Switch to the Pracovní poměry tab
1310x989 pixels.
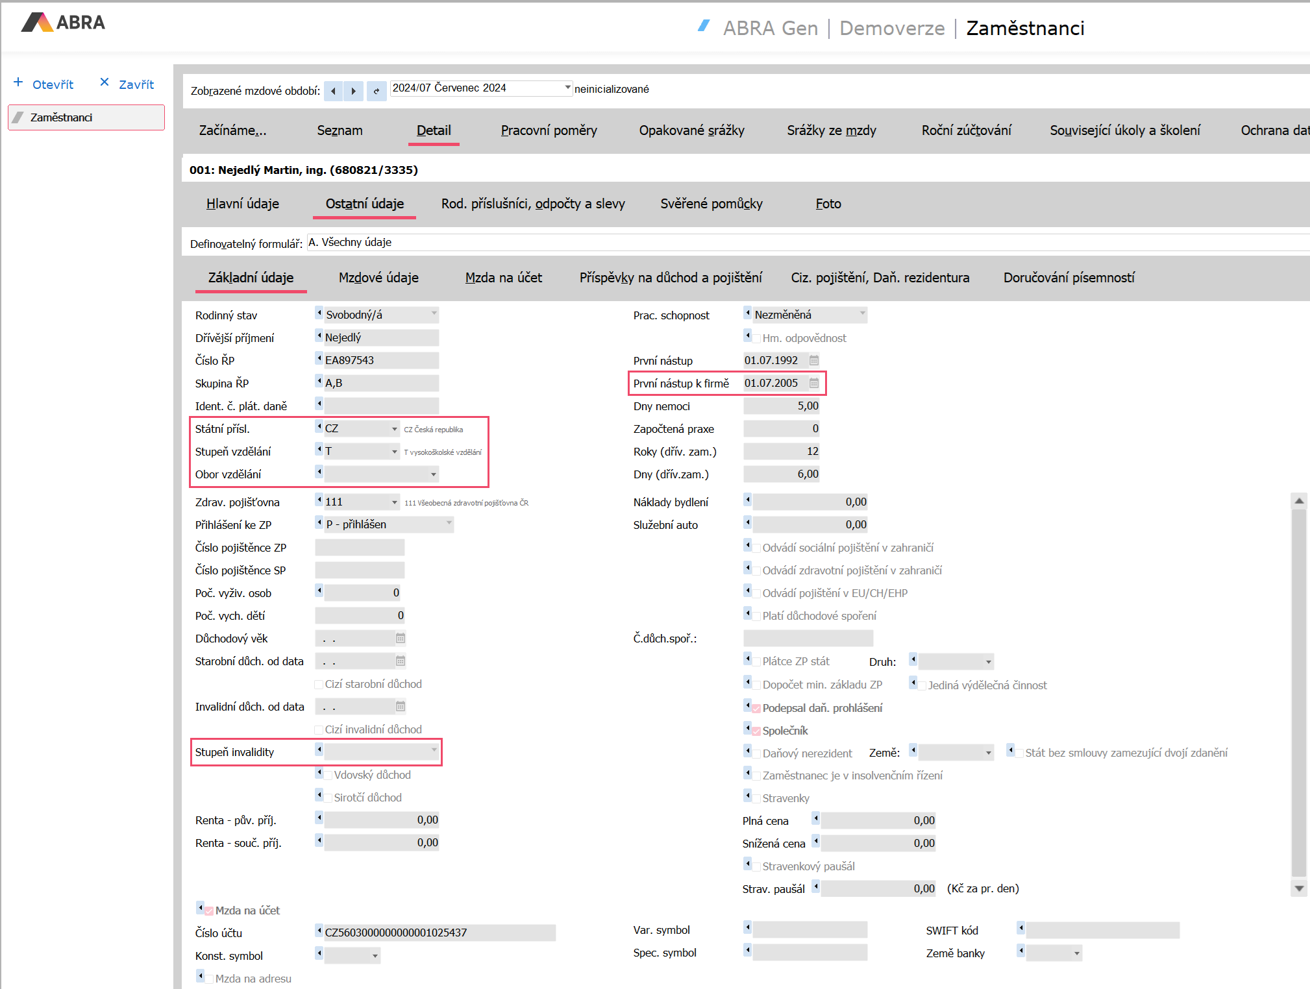[549, 130]
